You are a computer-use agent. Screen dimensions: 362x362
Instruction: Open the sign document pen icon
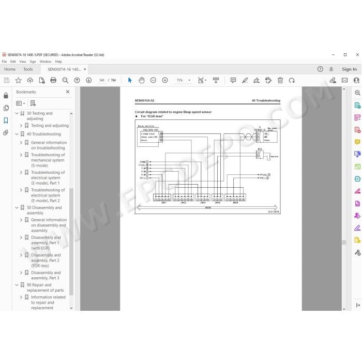pos(257,80)
